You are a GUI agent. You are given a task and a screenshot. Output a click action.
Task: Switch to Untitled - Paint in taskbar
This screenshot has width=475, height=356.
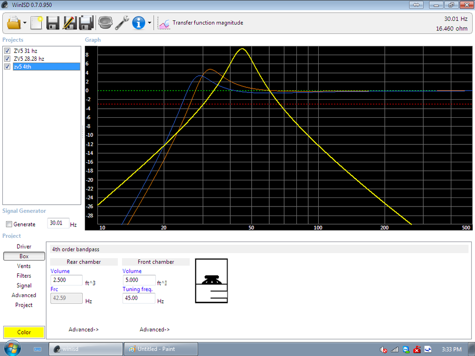[161, 349]
